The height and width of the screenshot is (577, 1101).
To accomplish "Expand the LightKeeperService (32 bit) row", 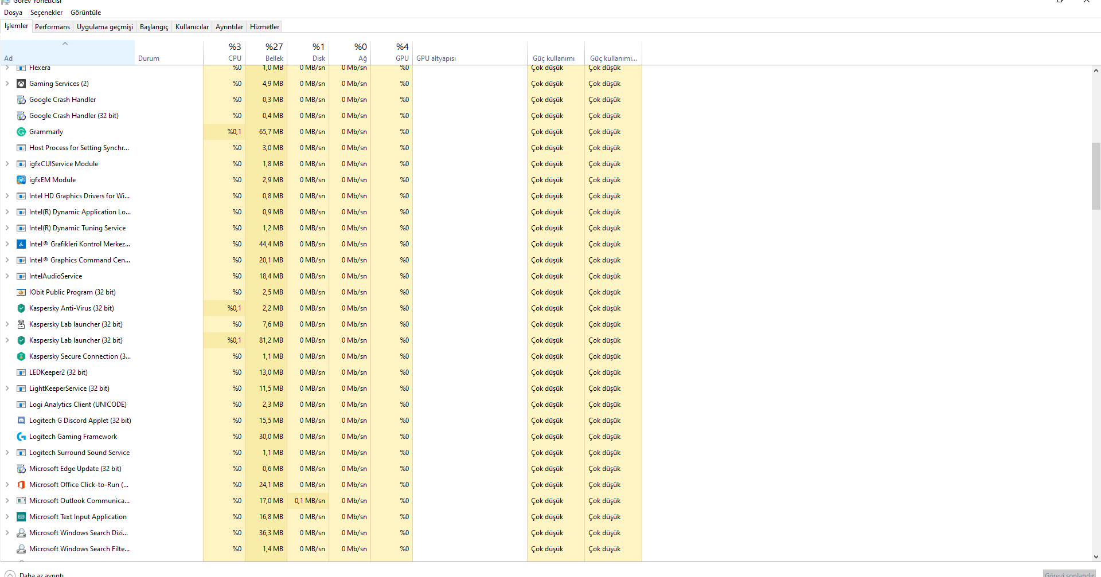I will point(7,388).
